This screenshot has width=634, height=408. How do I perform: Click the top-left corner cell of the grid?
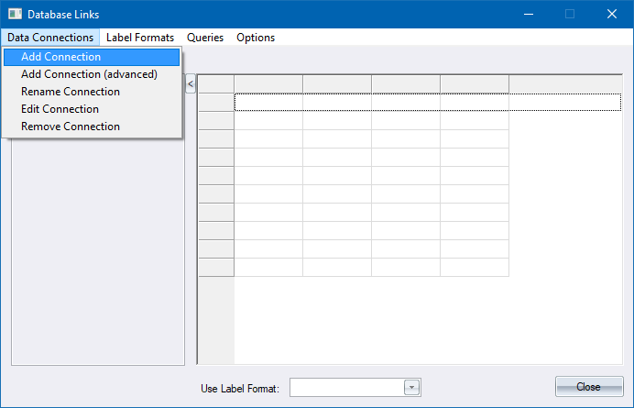pyautogui.click(x=216, y=84)
